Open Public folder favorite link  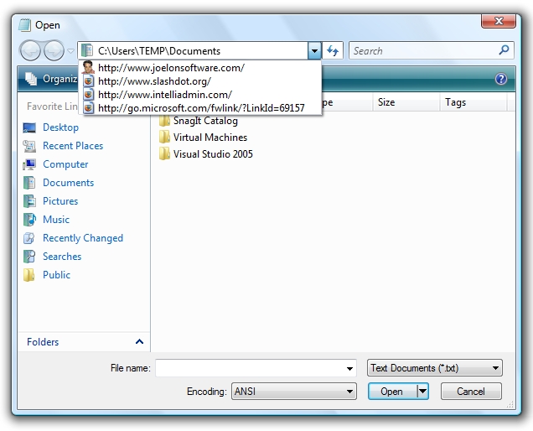click(x=56, y=274)
